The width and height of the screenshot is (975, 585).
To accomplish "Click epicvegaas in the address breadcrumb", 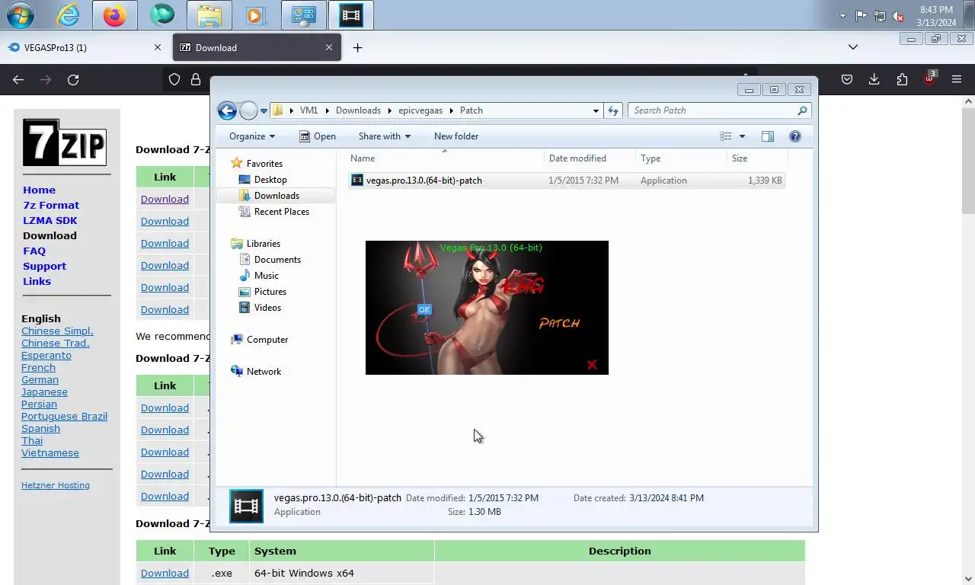I will 420,110.
